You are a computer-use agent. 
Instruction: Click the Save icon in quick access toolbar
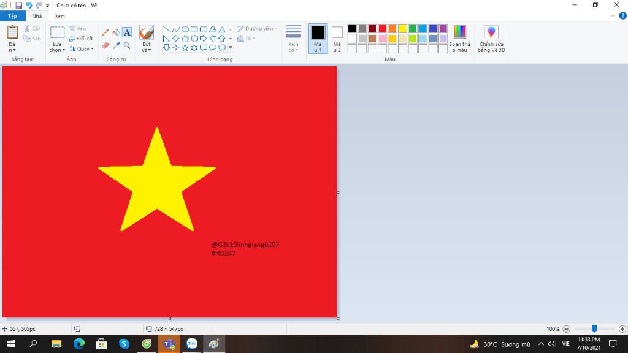click(18, 5)
